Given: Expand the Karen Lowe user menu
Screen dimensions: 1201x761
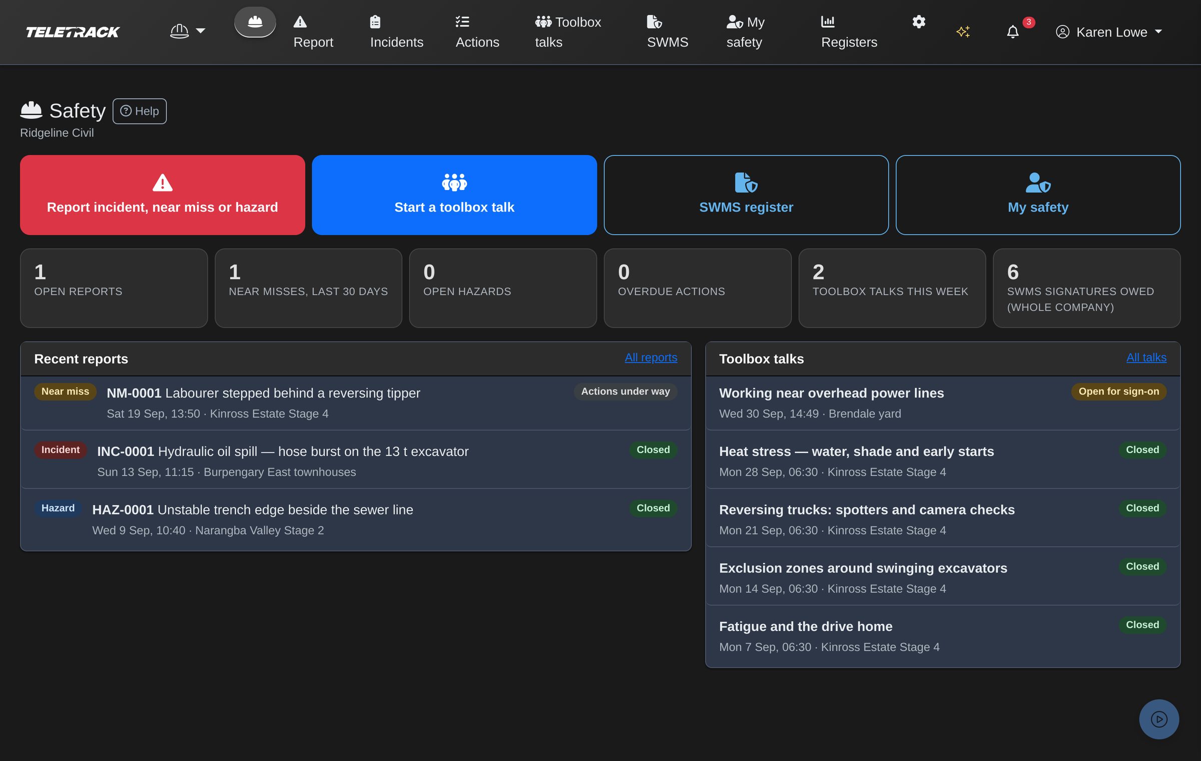Looking at the screenshot, I should click(x=1108, y=32).
